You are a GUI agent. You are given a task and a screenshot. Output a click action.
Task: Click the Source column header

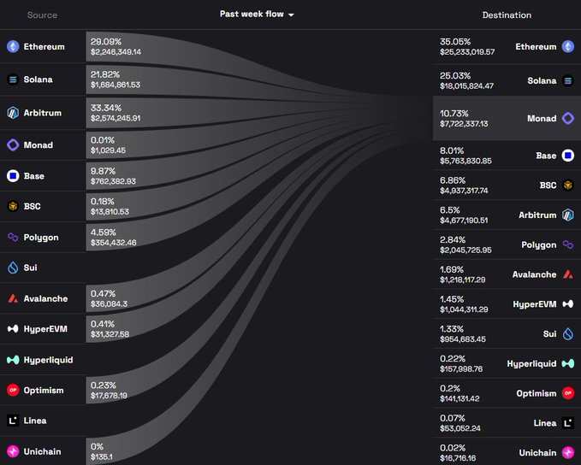42,15
